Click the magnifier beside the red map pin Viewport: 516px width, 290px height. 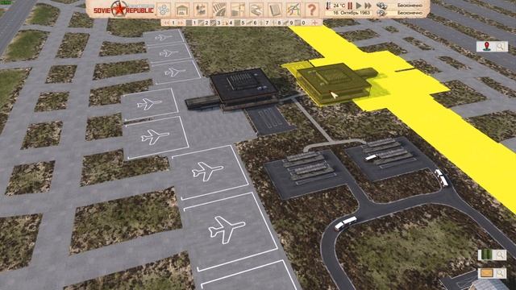pyautogui.click(x=500, y=47)
